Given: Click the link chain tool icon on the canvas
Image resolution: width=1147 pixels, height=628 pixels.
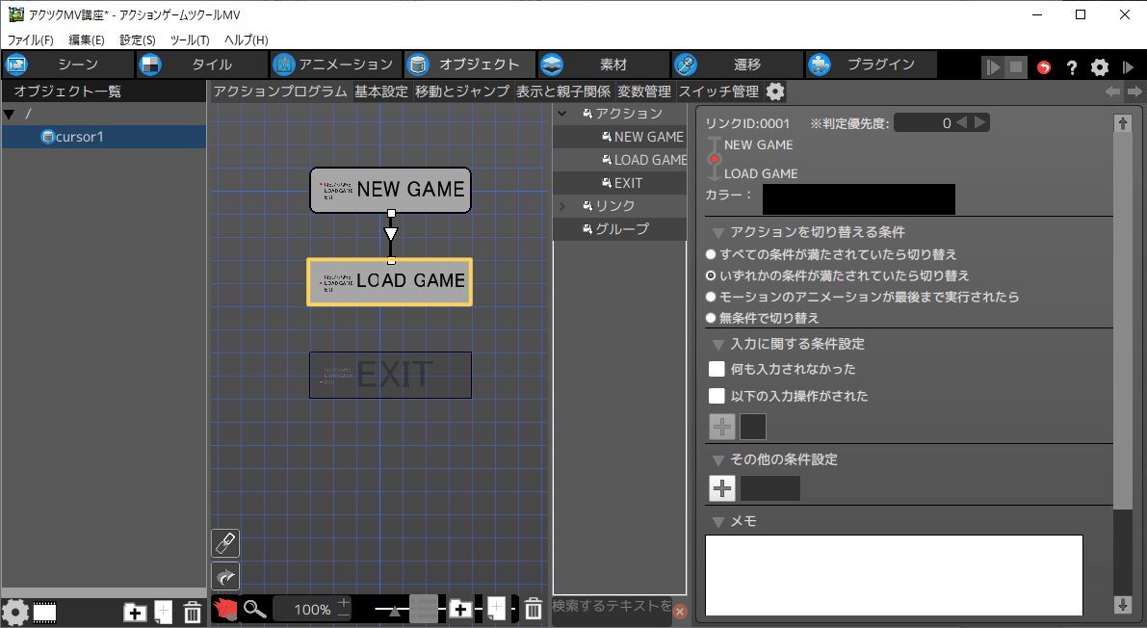Looking at the screenshot, I should point(225,543).
